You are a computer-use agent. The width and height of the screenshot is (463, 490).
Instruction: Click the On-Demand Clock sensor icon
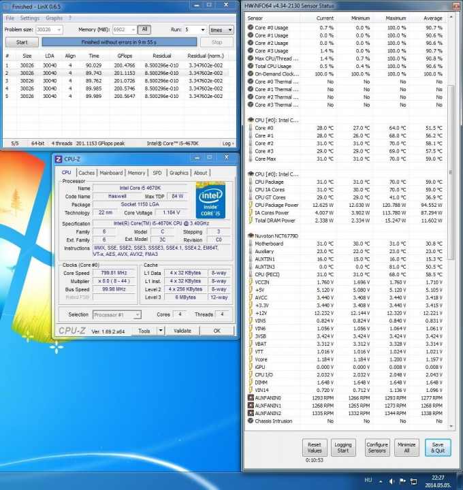[x=251, y=73]
